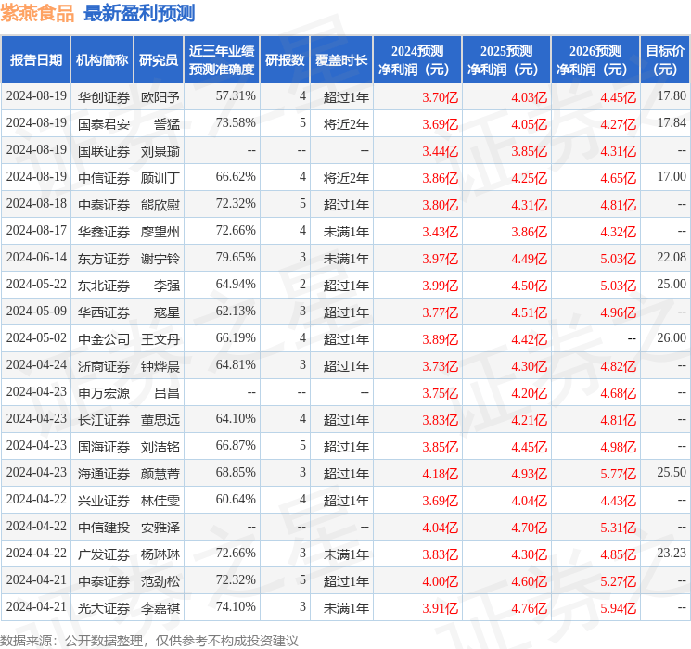Click the 申万宏源 institution cell
Image resolution: width=691 pixels, height=649 pixels.
(104, 393)
